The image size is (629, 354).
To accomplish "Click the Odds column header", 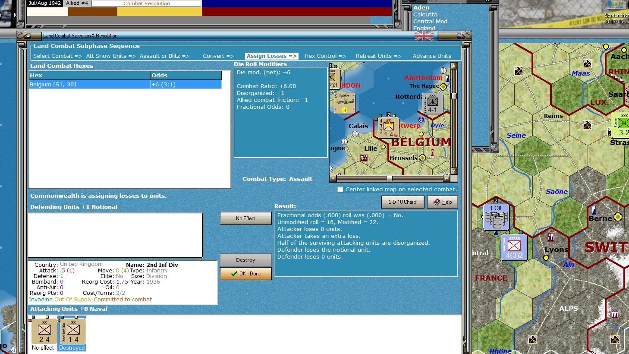I will [186, 76].
